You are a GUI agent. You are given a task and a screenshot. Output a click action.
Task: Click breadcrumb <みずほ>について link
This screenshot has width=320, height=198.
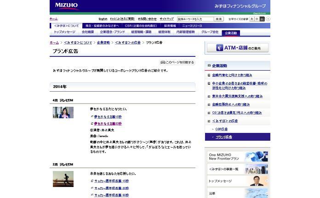pyautogui.click(x=78, y=43)
